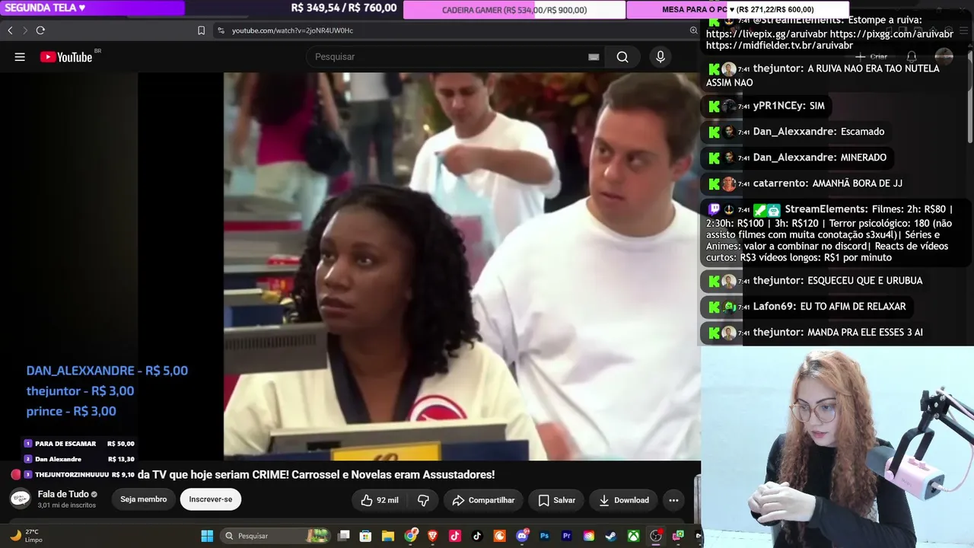This screenshot has width=974, height=548.
Task: Click the Dan_Alexxandre 'Escamado' chat message
Action: [x=796, y=132]
